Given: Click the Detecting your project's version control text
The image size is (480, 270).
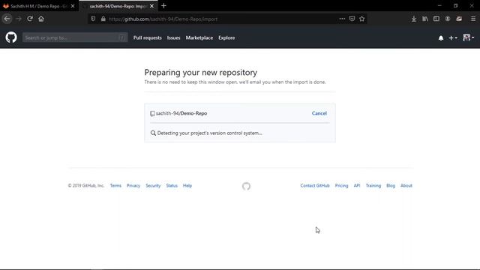Looking at the screenshot, I should pos(210,133).
